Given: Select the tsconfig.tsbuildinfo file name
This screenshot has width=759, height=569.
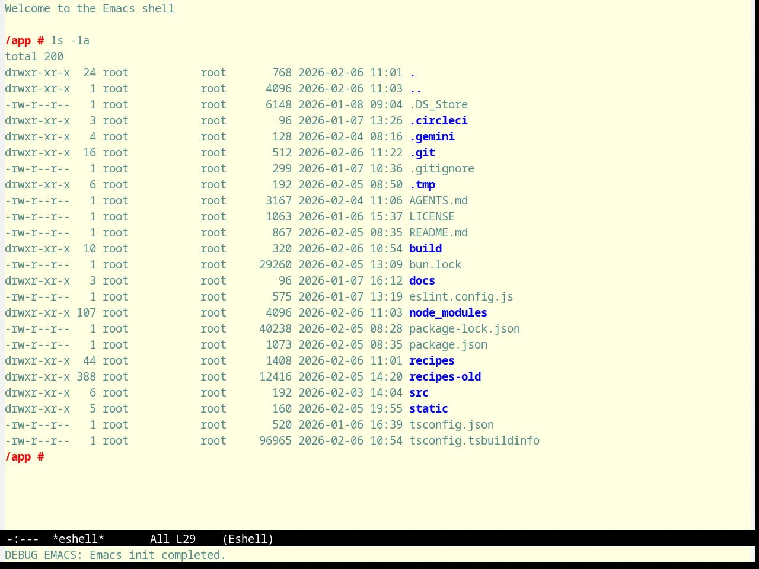Looking at the screenshot, I should coord(474,441).
